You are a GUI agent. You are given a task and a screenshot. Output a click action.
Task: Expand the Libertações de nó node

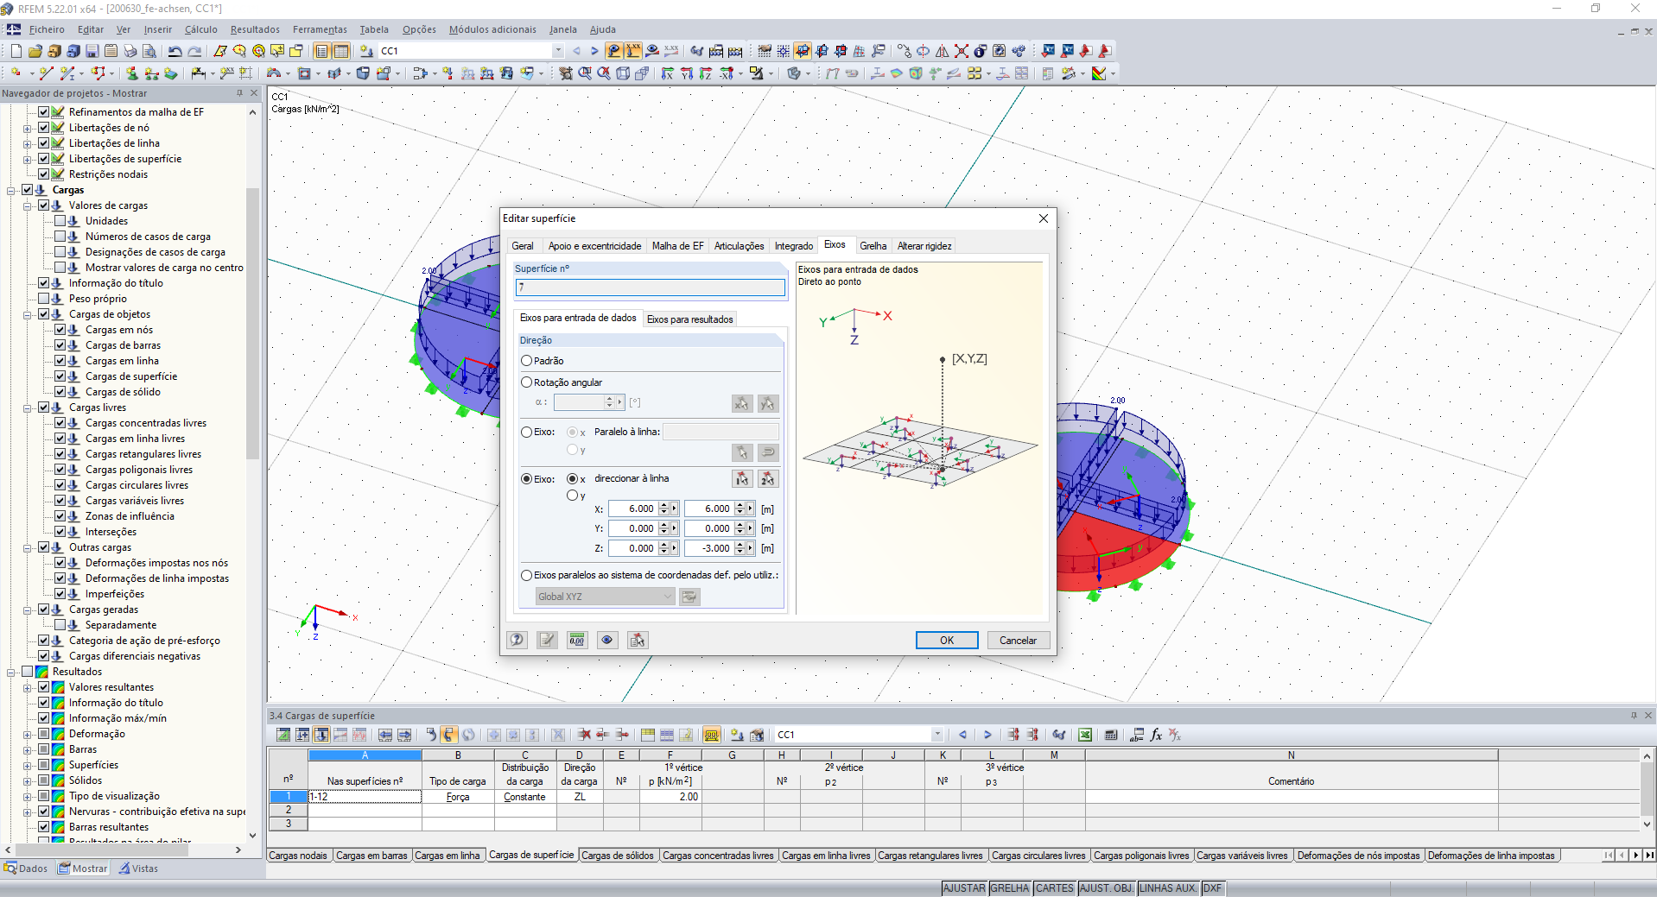(27, 128)
